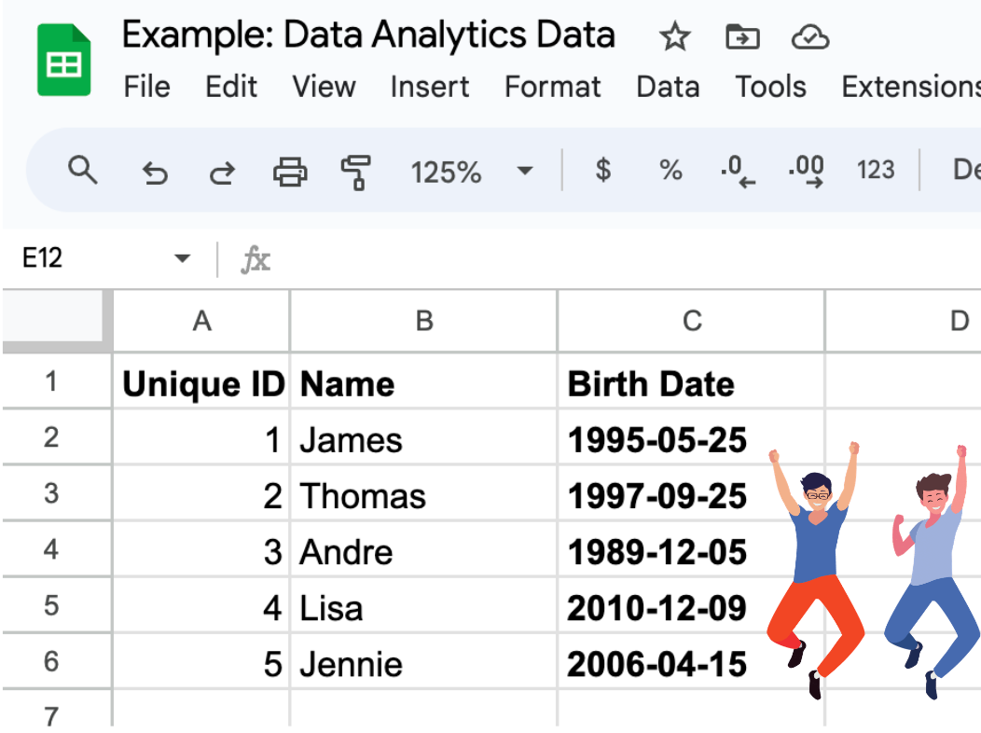This screenshot has height=733, width=981.
Task: Activate the paint format roller icon
Action: pos(356,172)
